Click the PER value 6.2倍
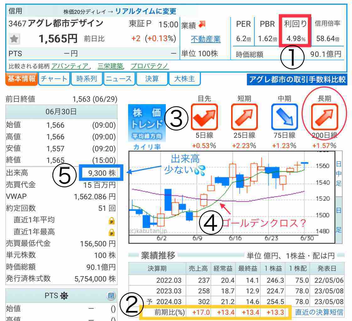Image resolution: width=352 pixels, height=321 pixels. (244, 39)
